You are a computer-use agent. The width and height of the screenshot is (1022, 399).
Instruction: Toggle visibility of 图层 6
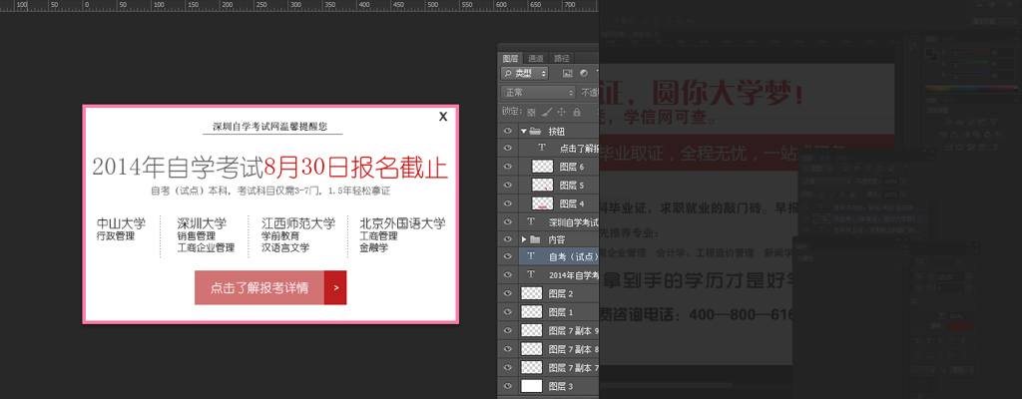[507, 167]
